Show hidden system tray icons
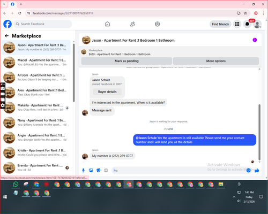268x214 pixels. tap(234, 197)
